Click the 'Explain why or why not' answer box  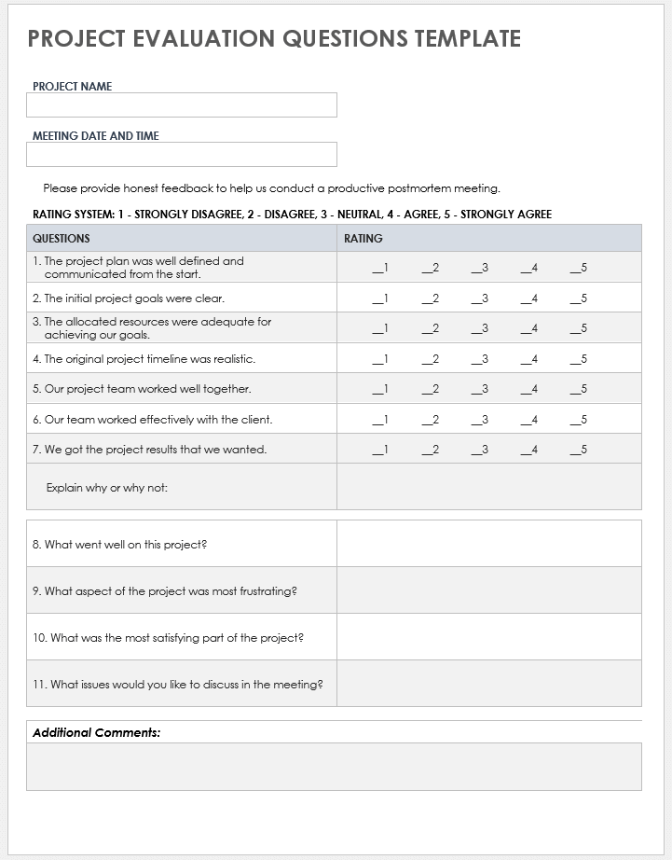(488, 487)
